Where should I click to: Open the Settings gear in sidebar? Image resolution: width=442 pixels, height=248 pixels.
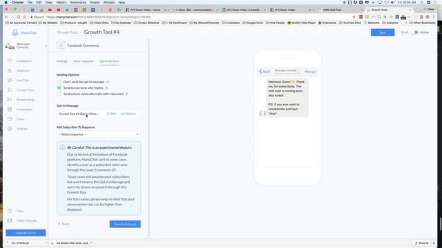pyautogui.click(x=10, y=129)
